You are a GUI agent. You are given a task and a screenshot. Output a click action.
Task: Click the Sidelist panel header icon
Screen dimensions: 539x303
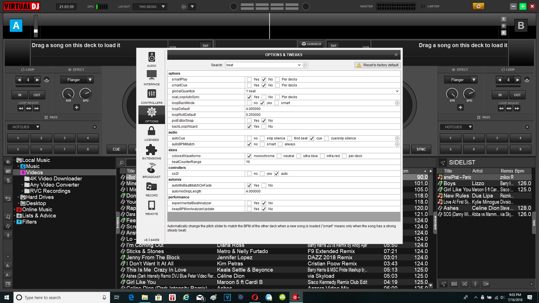443,162
